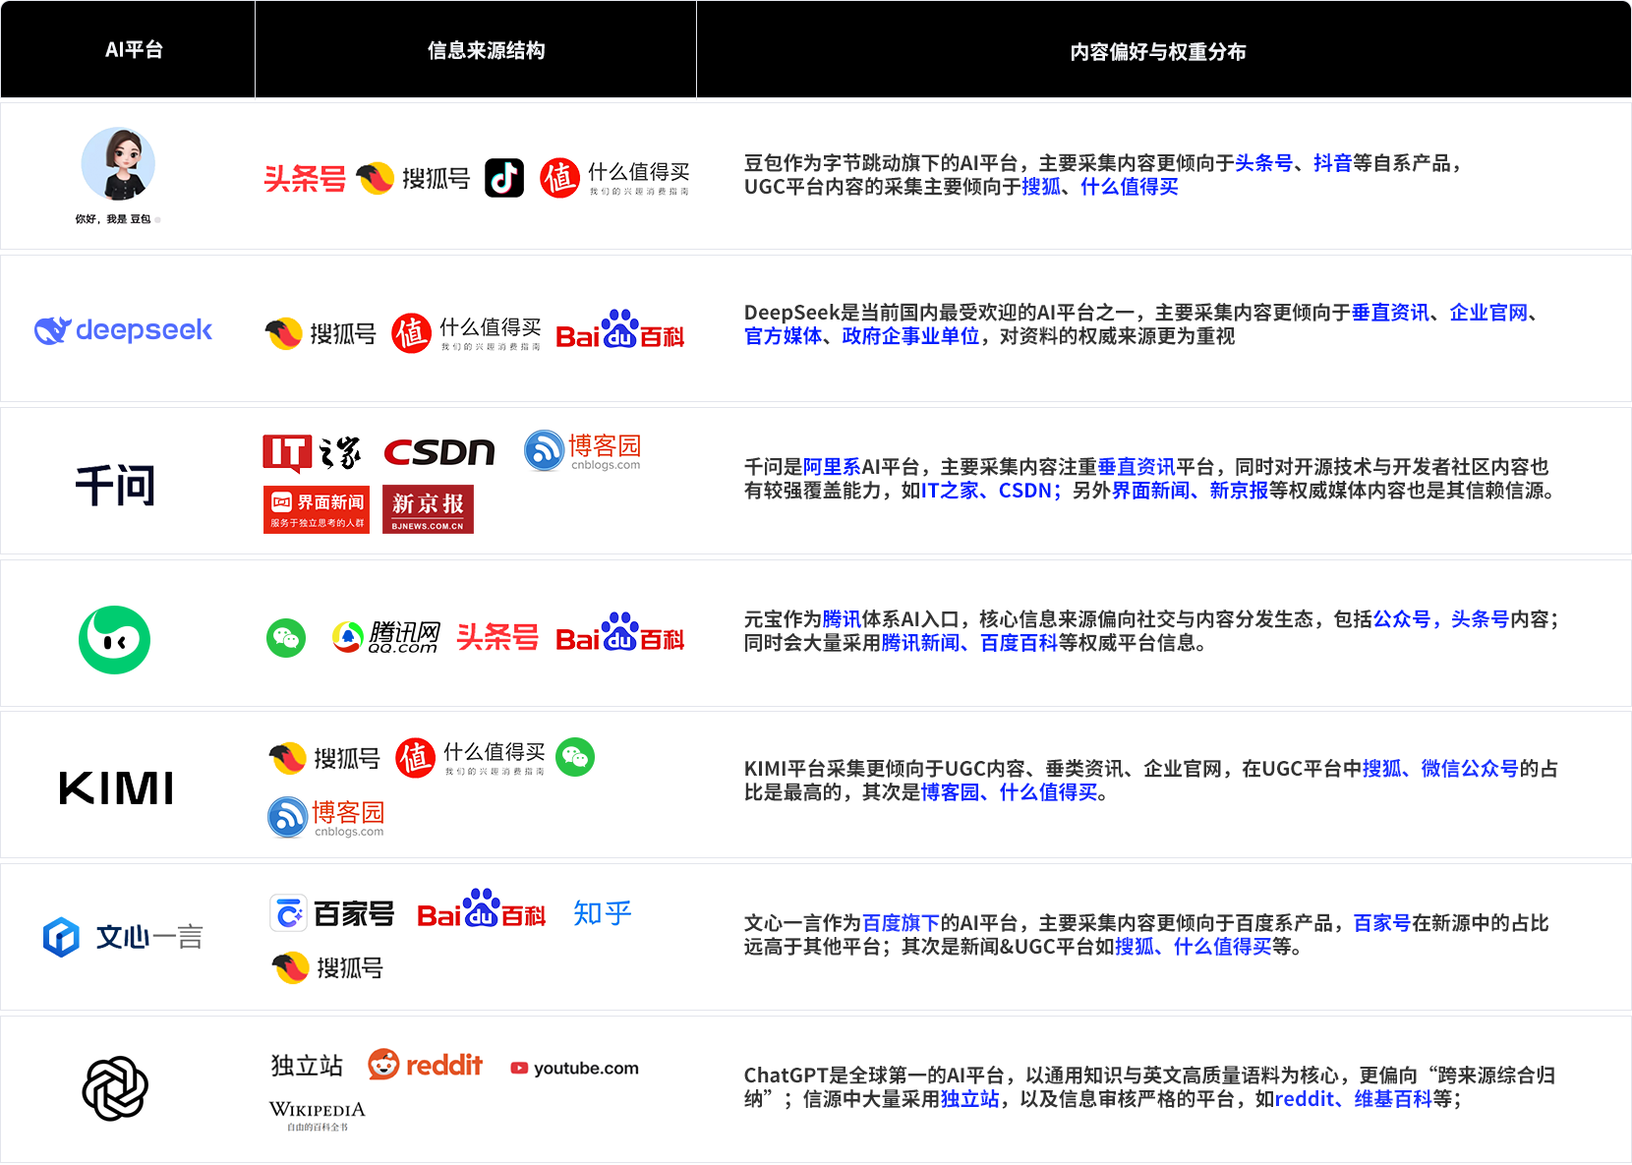Click blue 企业官网 text in deepseek description

point(1488,313)
